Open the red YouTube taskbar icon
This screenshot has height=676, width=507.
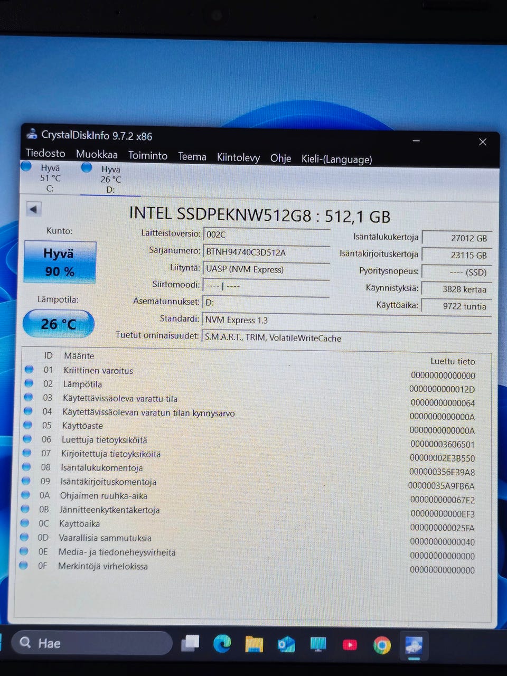click(350, 645)
